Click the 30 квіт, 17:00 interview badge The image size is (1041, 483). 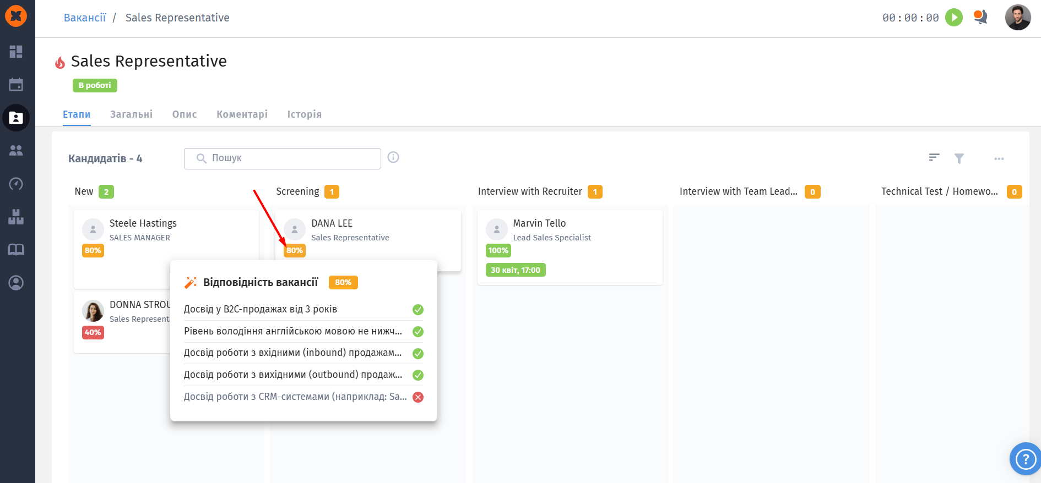tap(516, 270)
